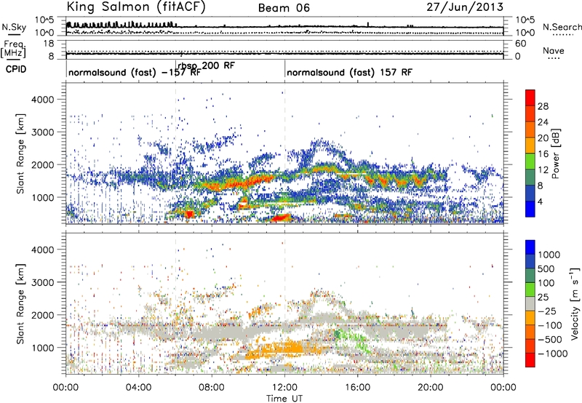
Task: Click the top blue Velocity colorbar segment above 1000
Action: click(530, 247)
